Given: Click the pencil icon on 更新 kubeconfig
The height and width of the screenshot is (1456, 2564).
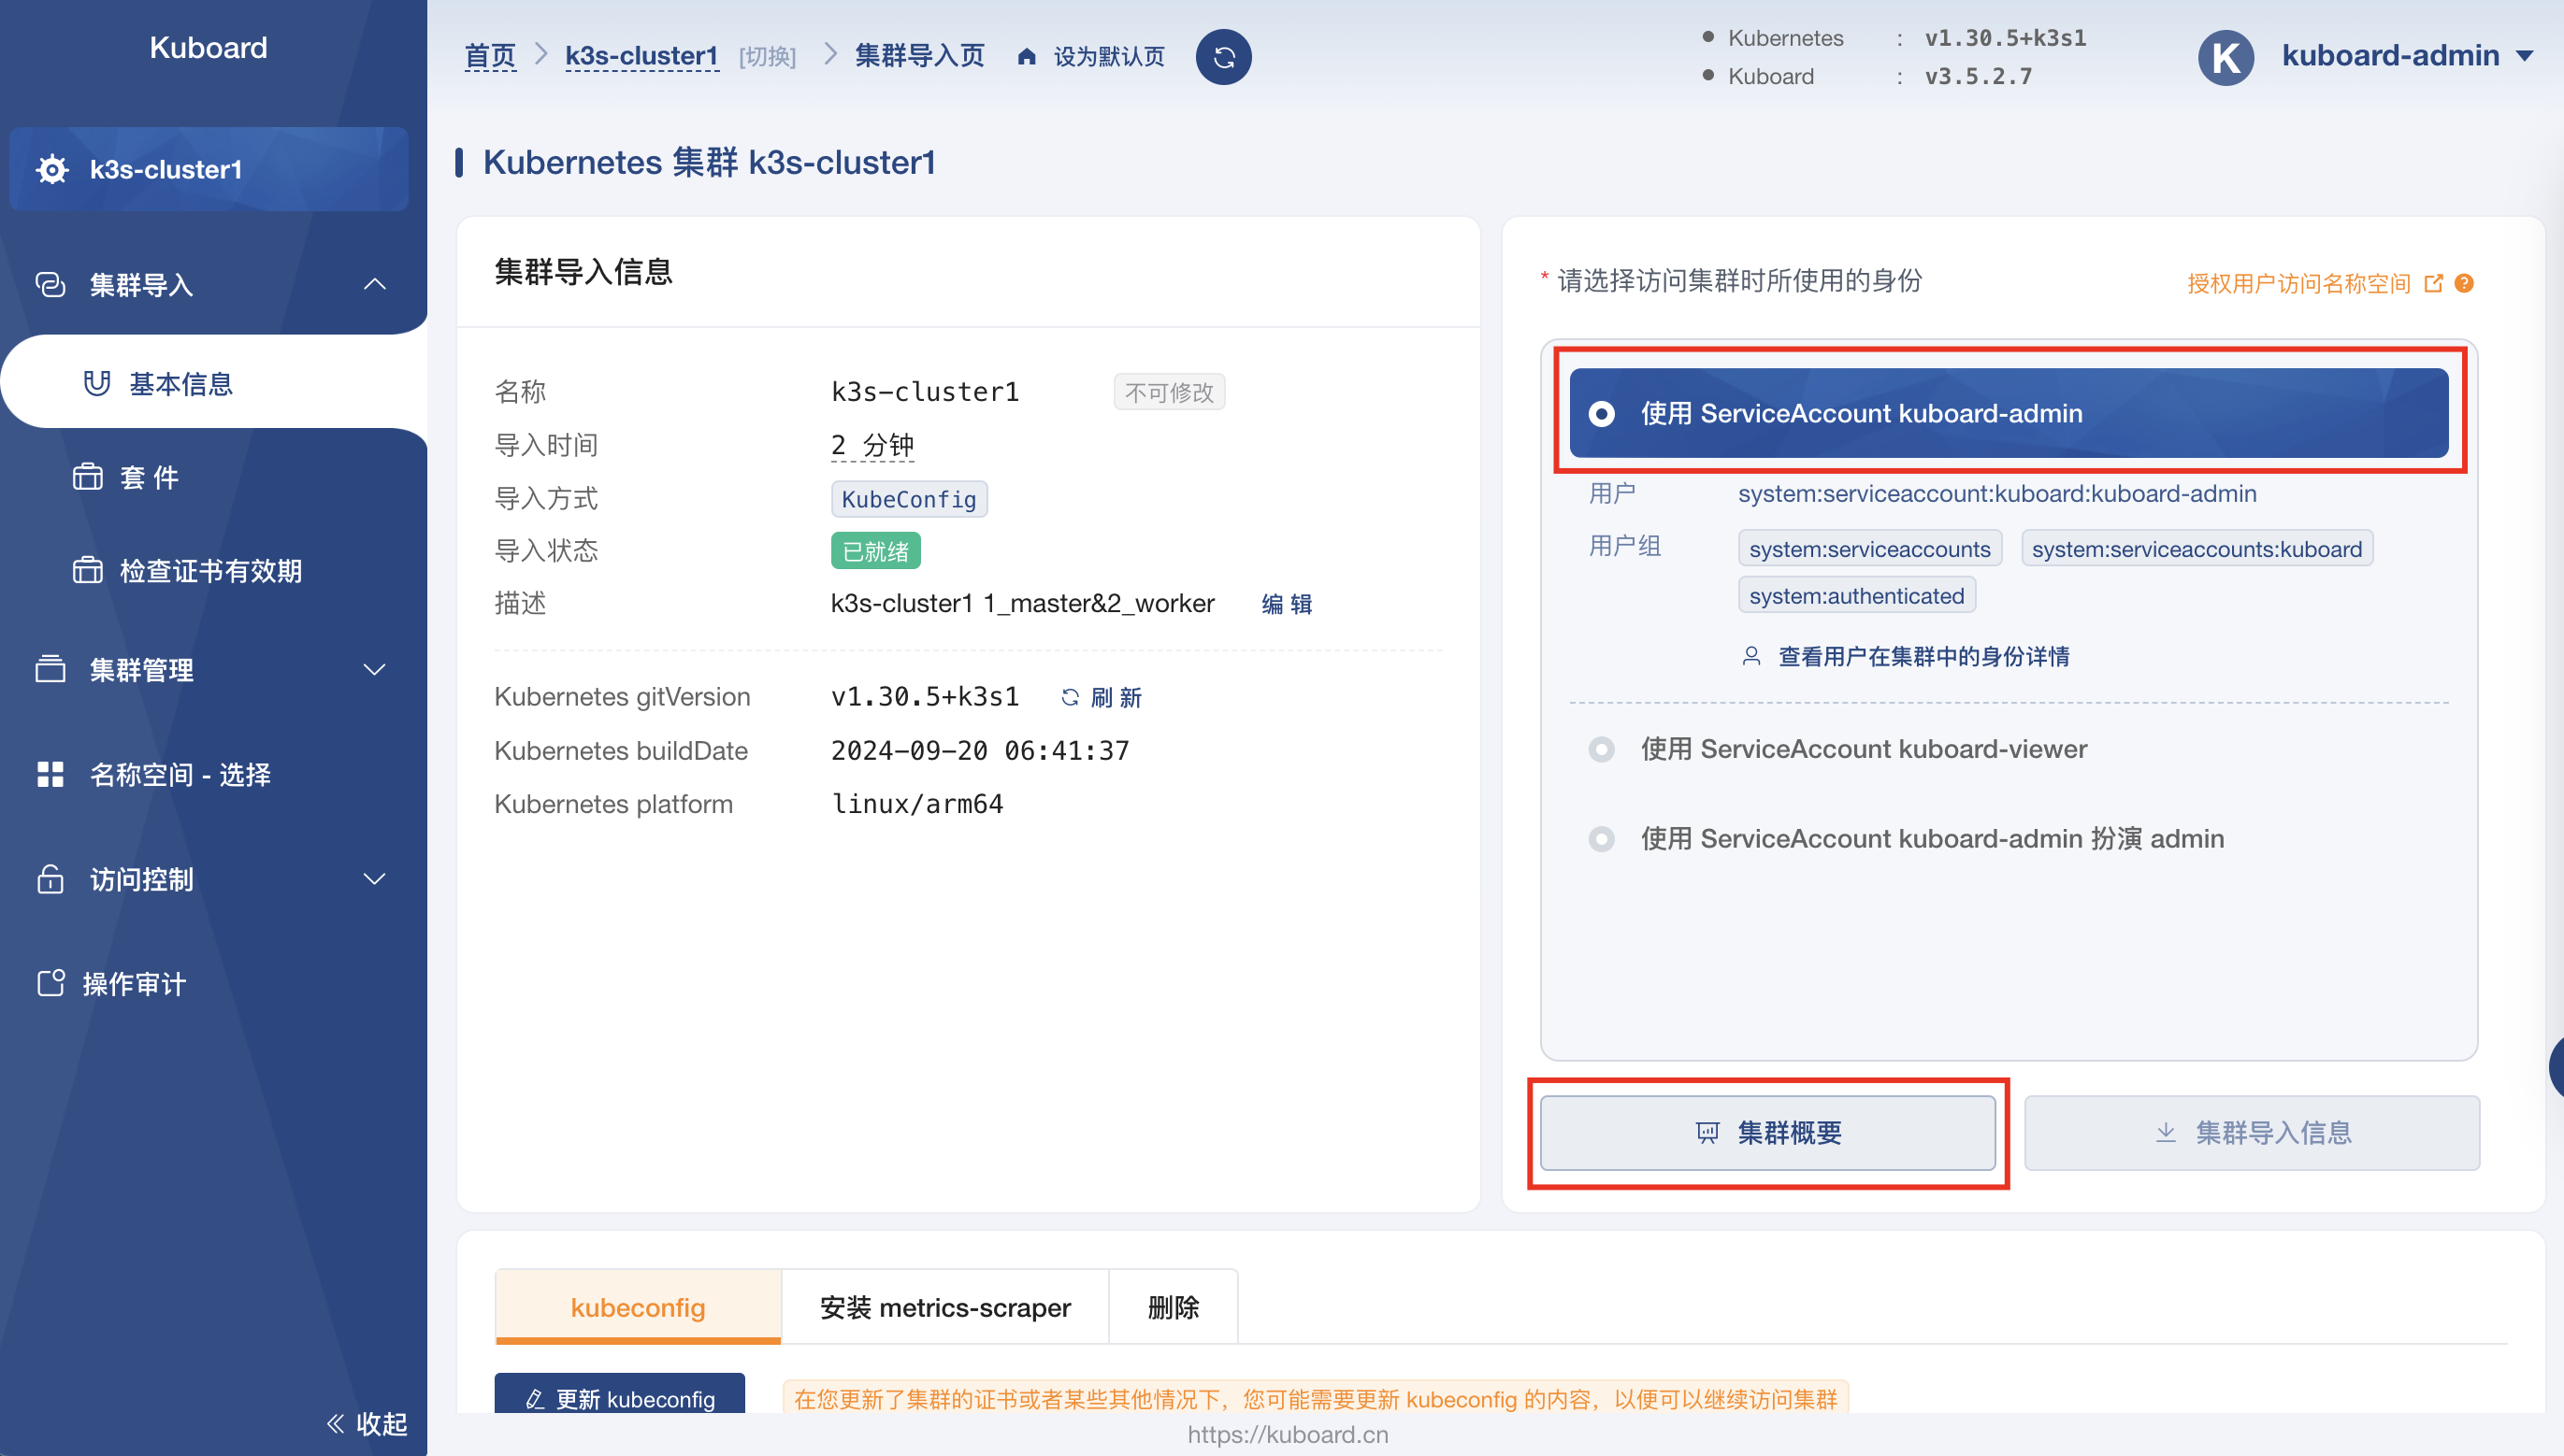Looking at the screenshot, I should (x=535, y=1399).
